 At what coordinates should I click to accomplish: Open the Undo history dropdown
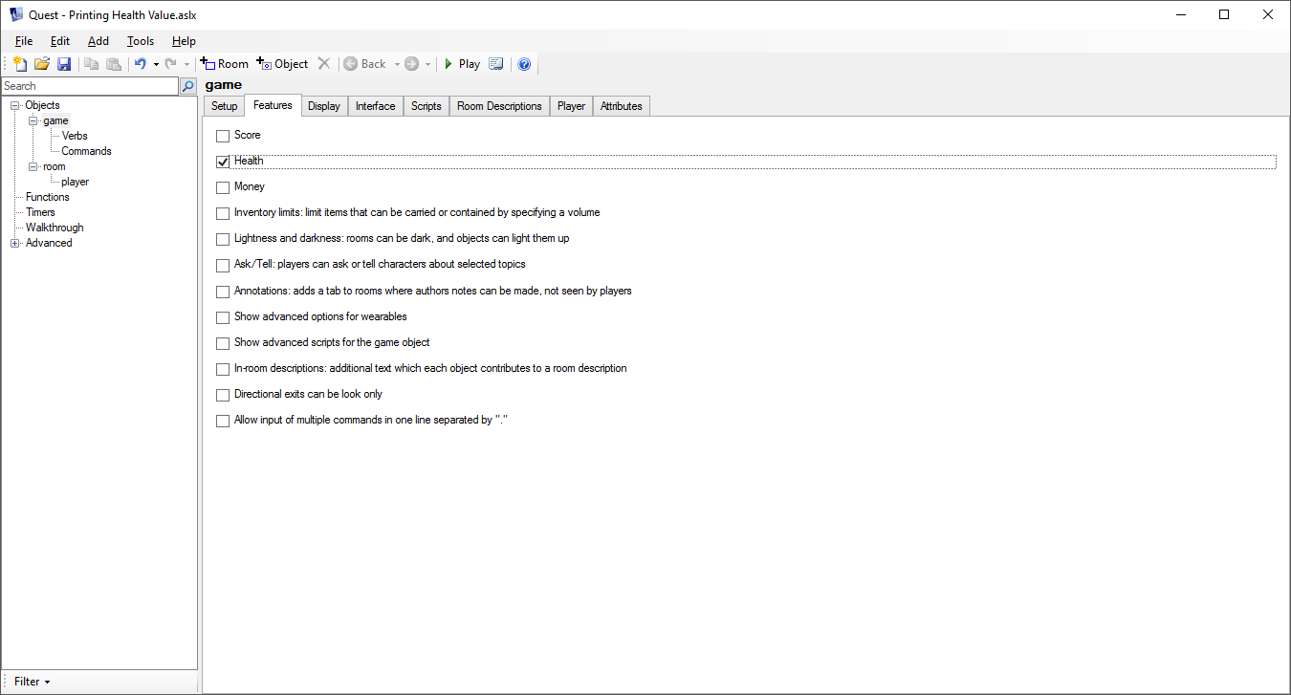pyautogui.click(x=156, y=64)
